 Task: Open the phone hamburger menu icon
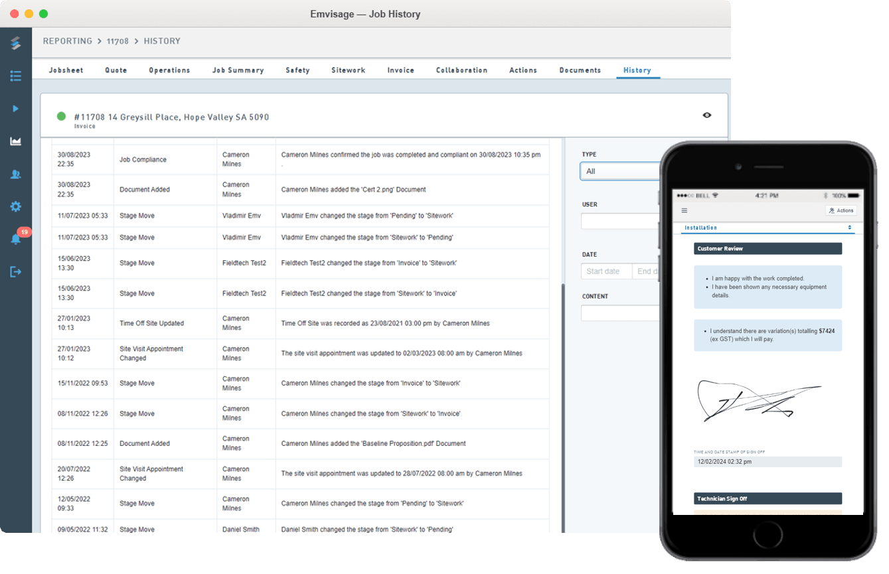click(685, 210)
